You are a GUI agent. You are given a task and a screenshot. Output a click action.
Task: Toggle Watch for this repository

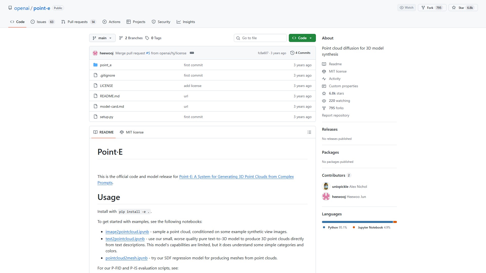[407, 8]
